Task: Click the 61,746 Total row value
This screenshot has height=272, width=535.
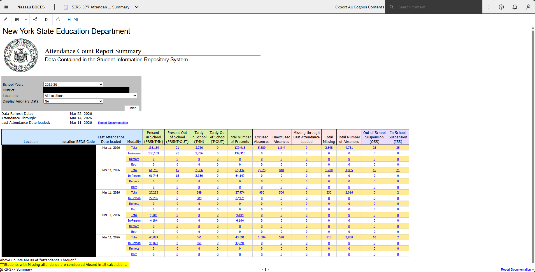Action: (153, 170)
